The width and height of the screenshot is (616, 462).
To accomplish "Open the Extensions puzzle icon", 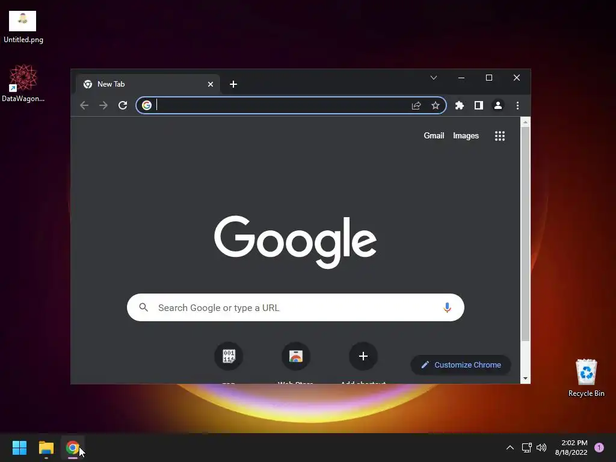I will click(x=459, y=105).
